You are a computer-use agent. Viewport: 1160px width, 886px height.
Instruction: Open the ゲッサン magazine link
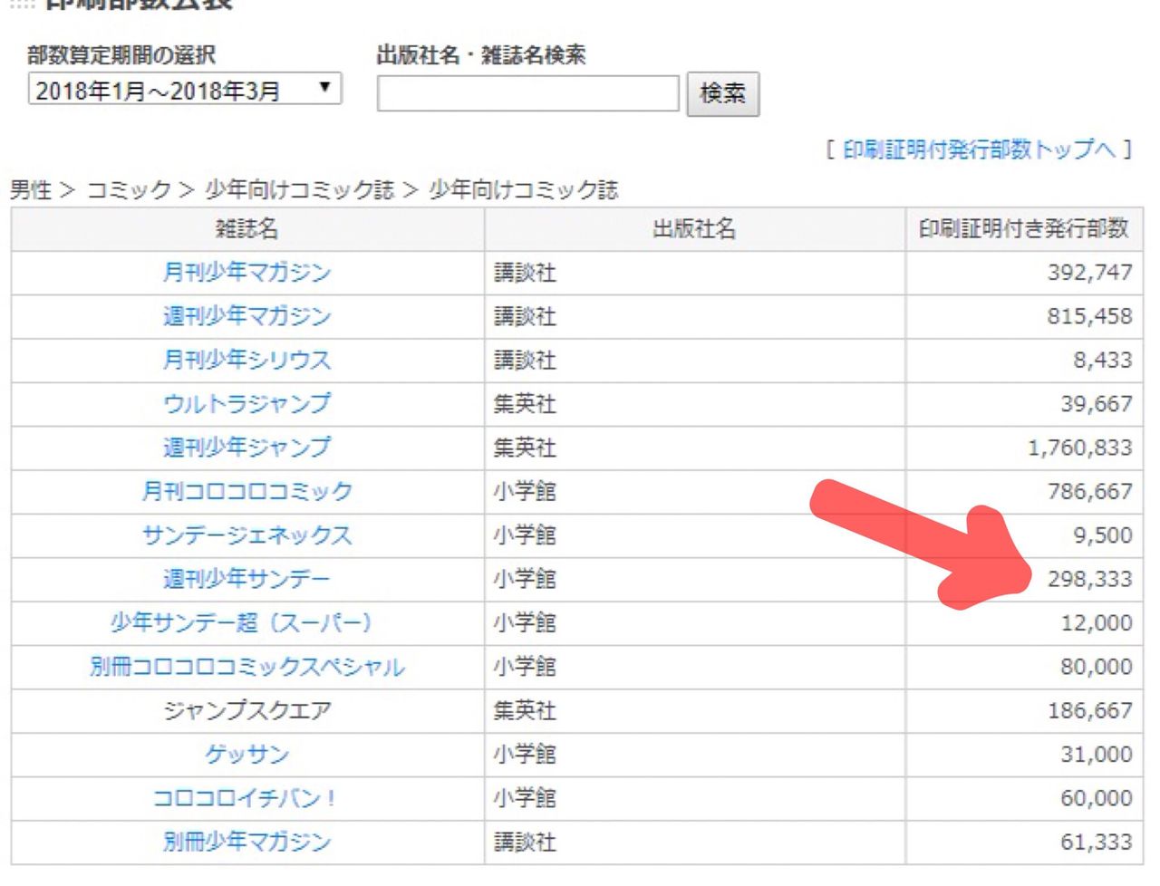pyautogui.click(x=246, y=754)
